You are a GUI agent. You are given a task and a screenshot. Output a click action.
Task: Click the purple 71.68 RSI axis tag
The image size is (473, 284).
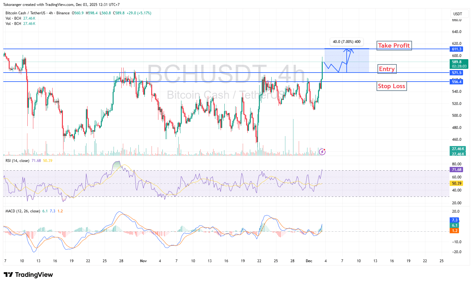click(x=457, y=170)
